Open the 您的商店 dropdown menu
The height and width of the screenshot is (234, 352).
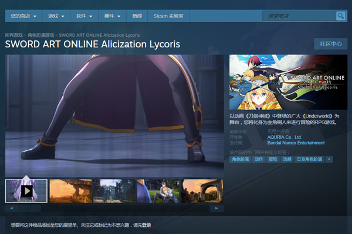click(x=23, y=16)
